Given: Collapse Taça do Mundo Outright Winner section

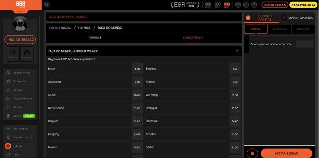Looking at the screenshot, I should pyautogui.click(x=237, y=51).
